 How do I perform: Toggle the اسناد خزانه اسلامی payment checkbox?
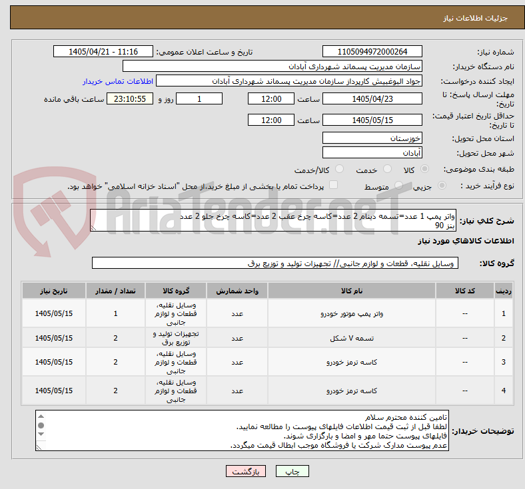(334, 185)
